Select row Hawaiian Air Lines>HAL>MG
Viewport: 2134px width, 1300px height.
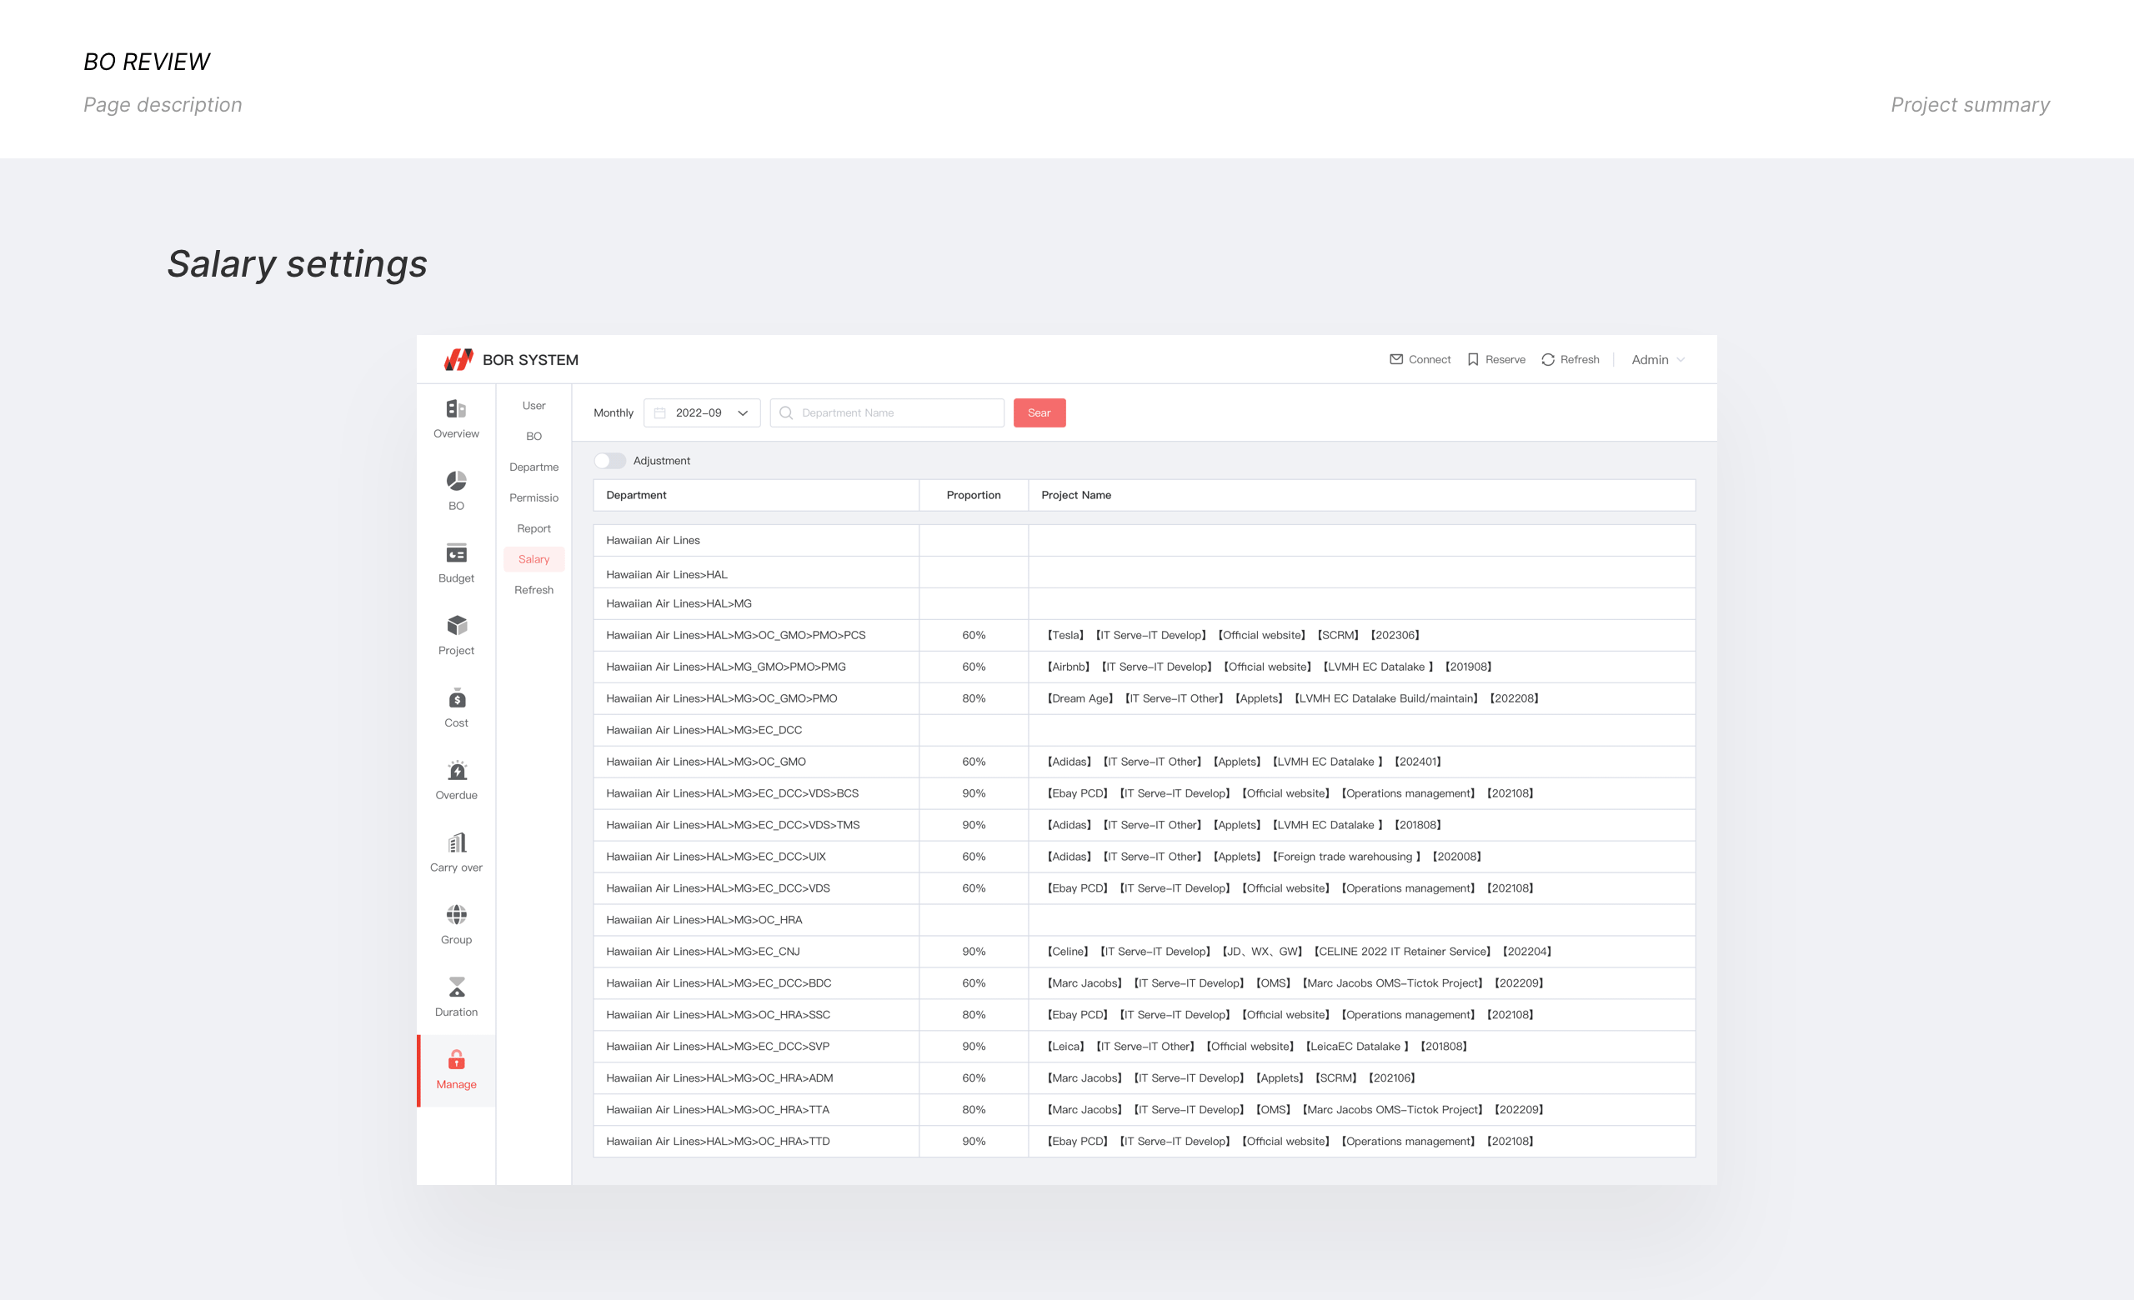(x=1144, y=603)
